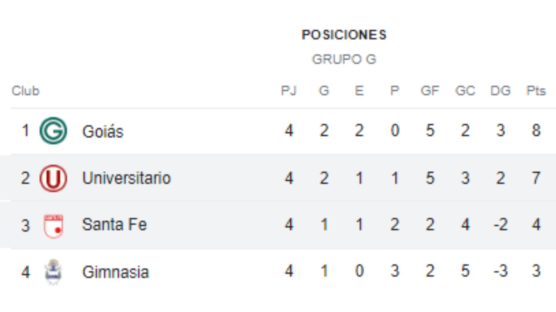Click the GC column header
The height and width of the screenshot is (312, 556).
pyautogui.click(x=465, y=91)
